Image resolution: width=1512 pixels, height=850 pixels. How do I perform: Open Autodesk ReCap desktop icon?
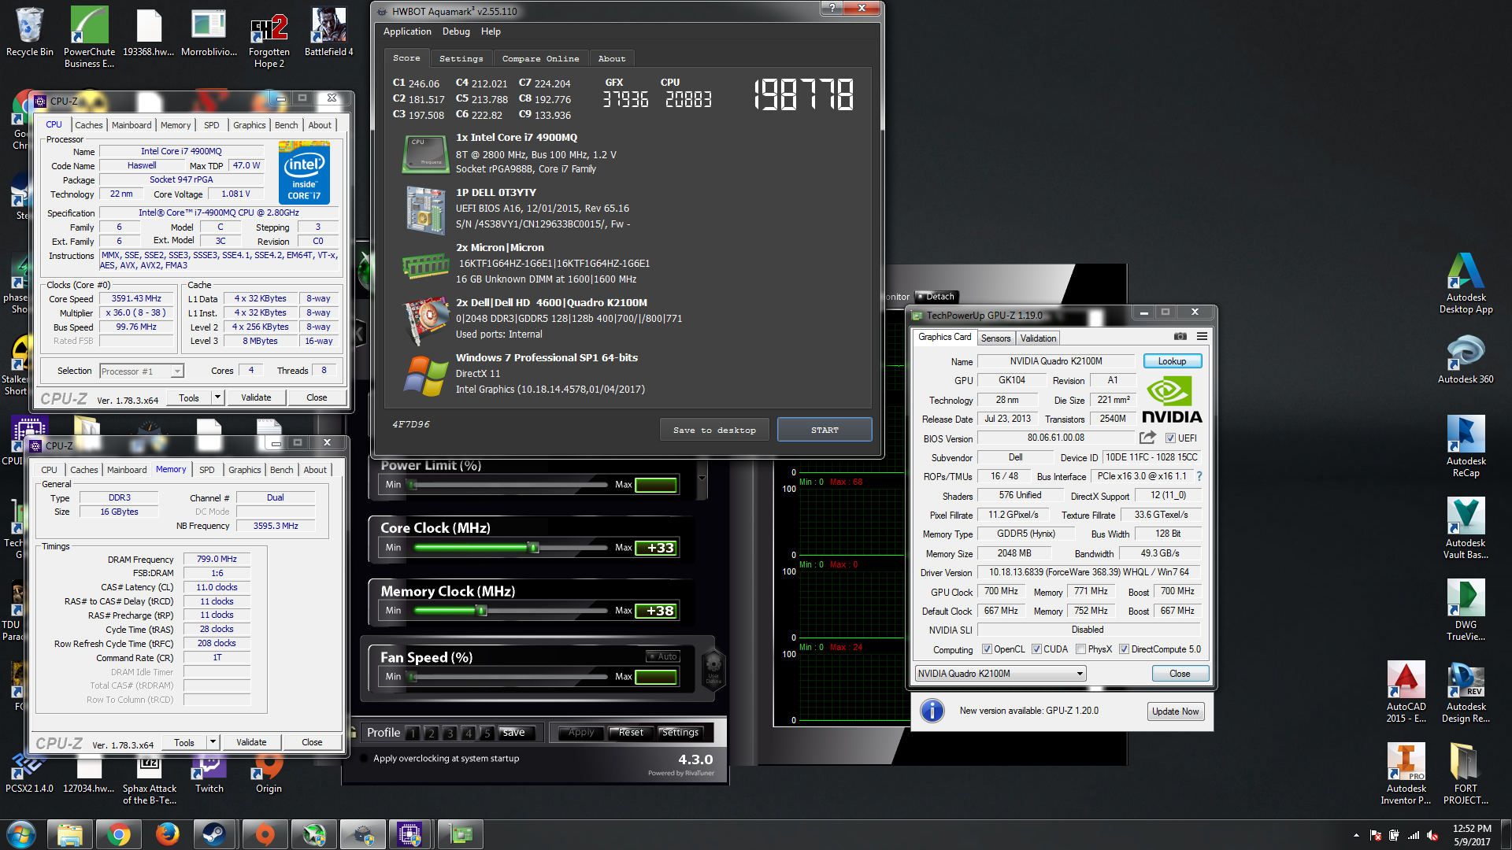pos(1465,446)
